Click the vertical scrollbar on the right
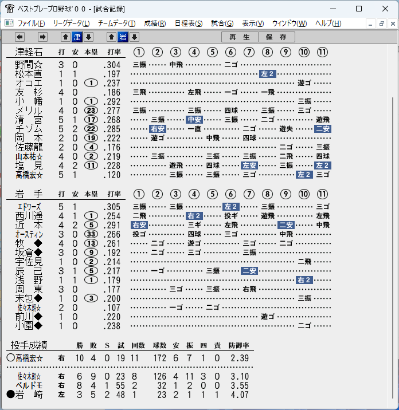The image size is (399, 410). [393, 247]
